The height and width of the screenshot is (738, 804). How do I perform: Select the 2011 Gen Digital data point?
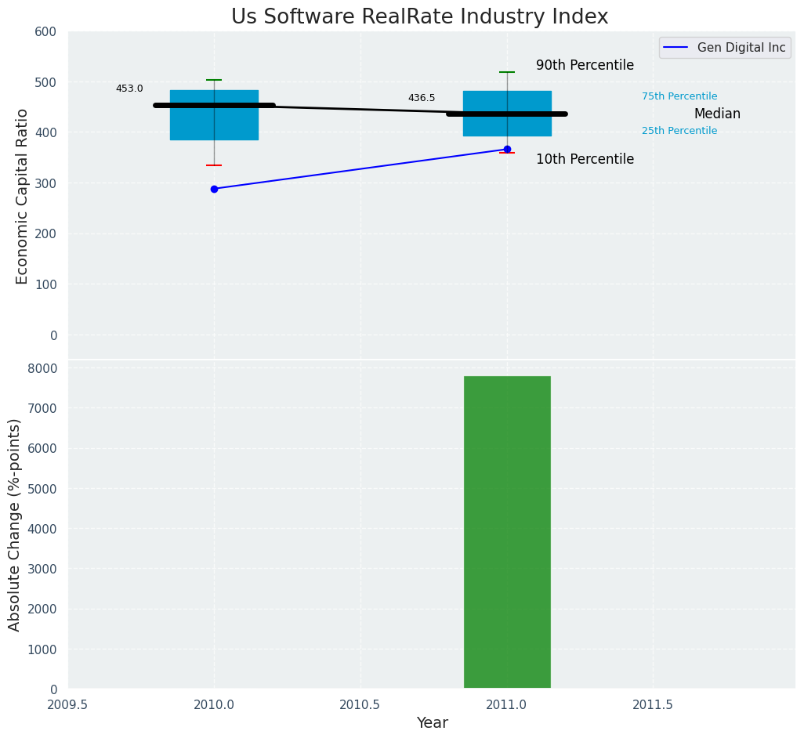pyautogui.click(x=507, y=149)
